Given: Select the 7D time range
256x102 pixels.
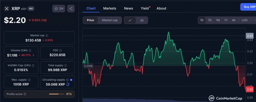Looking at the screenshot, I should (210, 20).
